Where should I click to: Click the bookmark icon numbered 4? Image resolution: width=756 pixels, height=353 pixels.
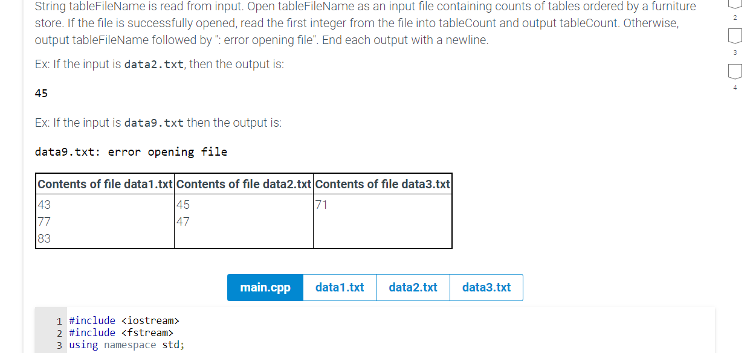click(x=735, y=71)
